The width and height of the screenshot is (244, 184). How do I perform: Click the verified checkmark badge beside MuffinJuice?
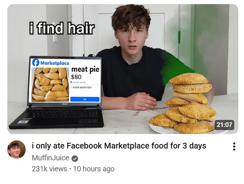pyautogui.click(x=75, y=159)
